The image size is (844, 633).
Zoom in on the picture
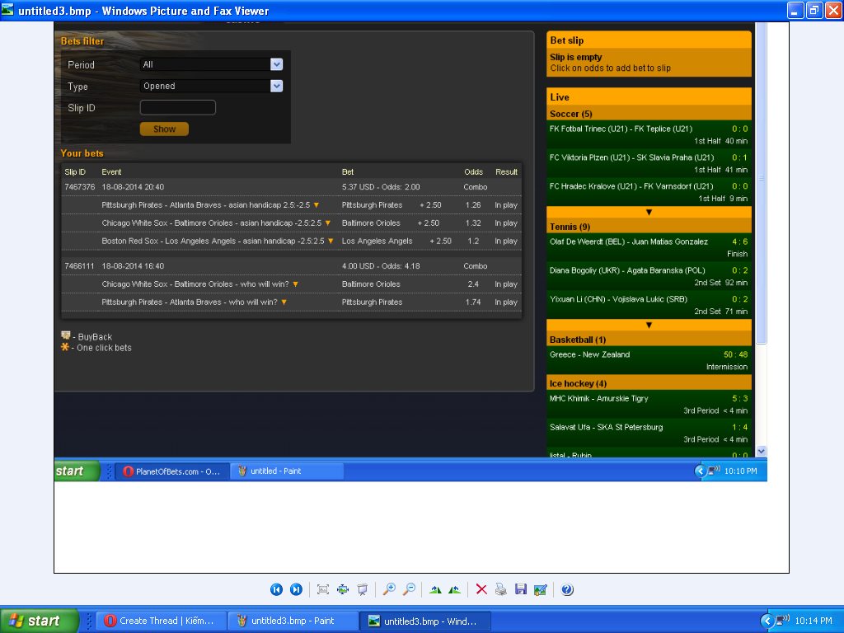tap(389, 589)
